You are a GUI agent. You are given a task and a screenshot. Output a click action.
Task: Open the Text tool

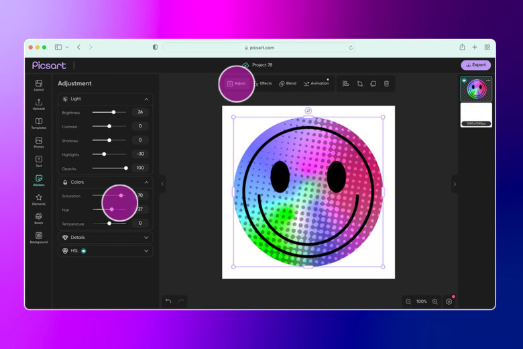(39, 161)
